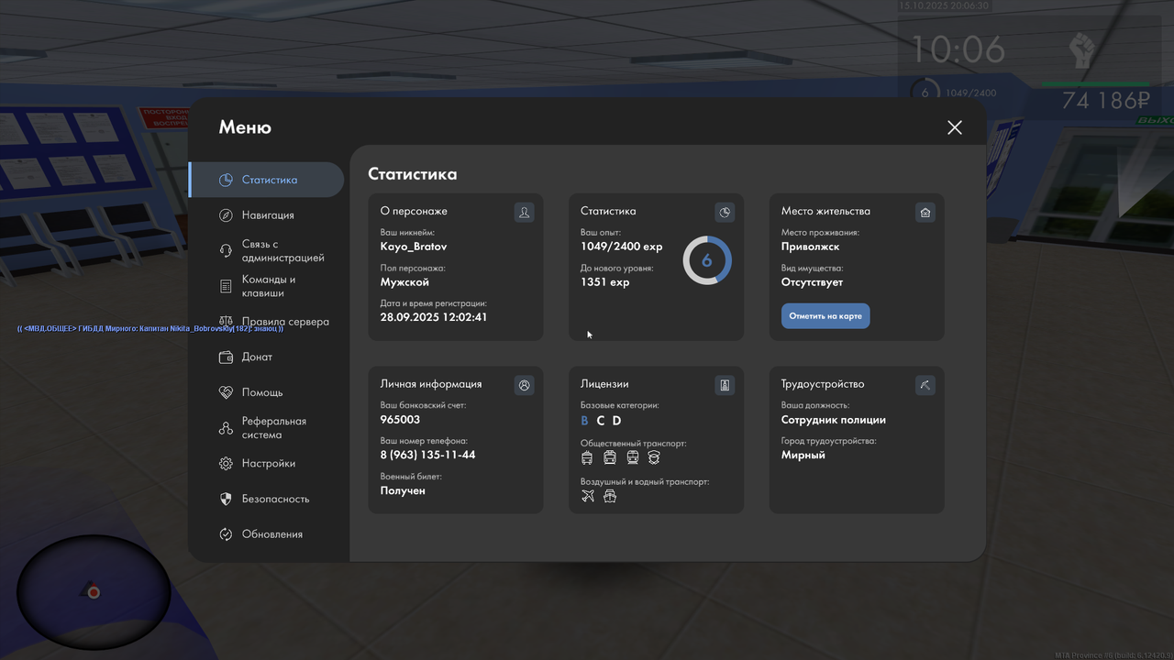
Task: Click the Безопасность shield icon
Action: tap(227, 500)
